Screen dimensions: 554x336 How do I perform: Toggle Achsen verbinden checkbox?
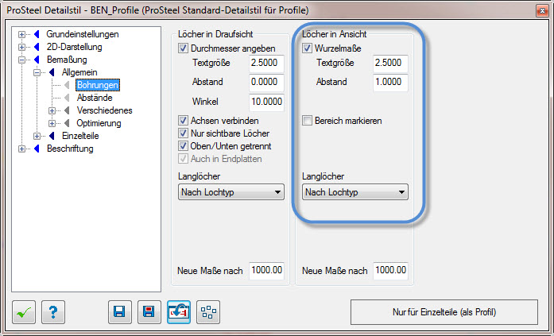(x=183, y=121)
